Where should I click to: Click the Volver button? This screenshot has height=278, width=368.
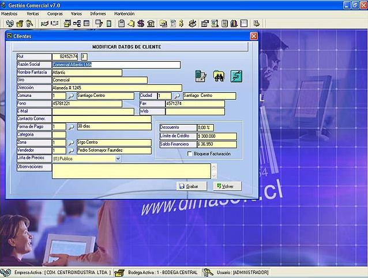coord(227,186)
